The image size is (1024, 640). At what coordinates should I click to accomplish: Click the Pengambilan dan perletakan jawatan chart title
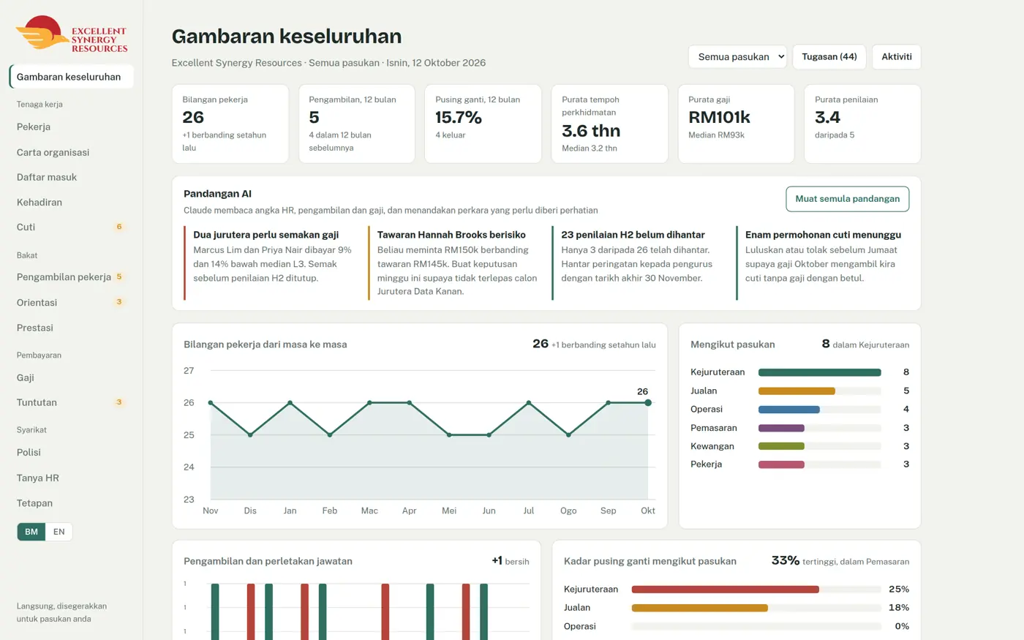(x=268, y=562)
